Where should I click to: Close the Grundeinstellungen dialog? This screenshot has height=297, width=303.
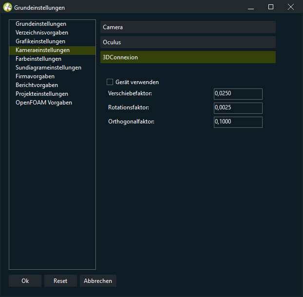click(291, 7)
